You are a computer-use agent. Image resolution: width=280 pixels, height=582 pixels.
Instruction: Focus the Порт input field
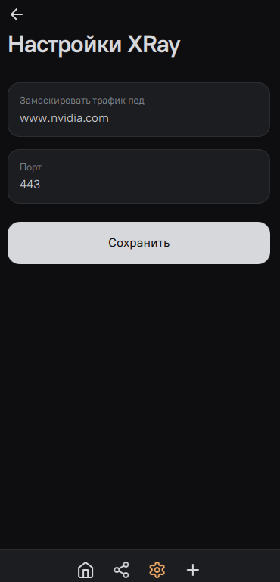coord(139,176)
